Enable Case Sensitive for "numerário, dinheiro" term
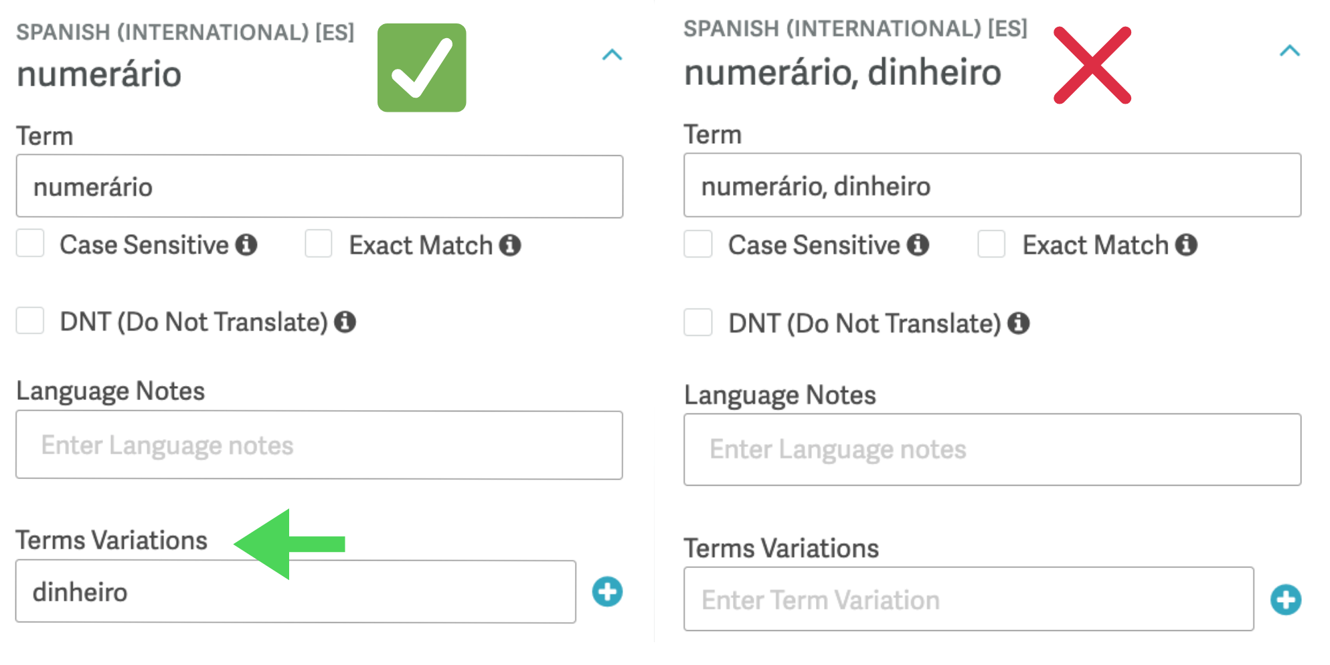This screenshot has height=665, width=1330. [698, 244]
